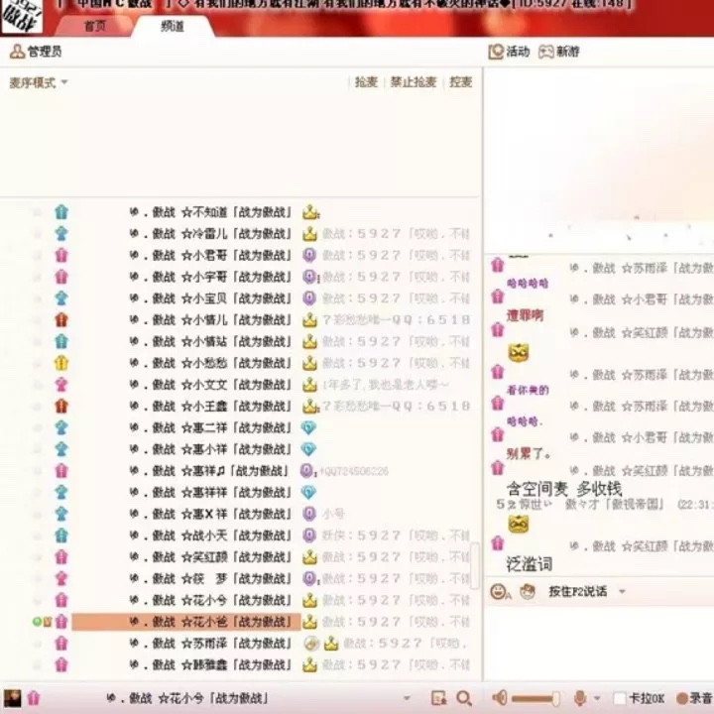Click the 禁止抢麦 button
The width and height of the screenshot is (714, 714).
point(413,82)
